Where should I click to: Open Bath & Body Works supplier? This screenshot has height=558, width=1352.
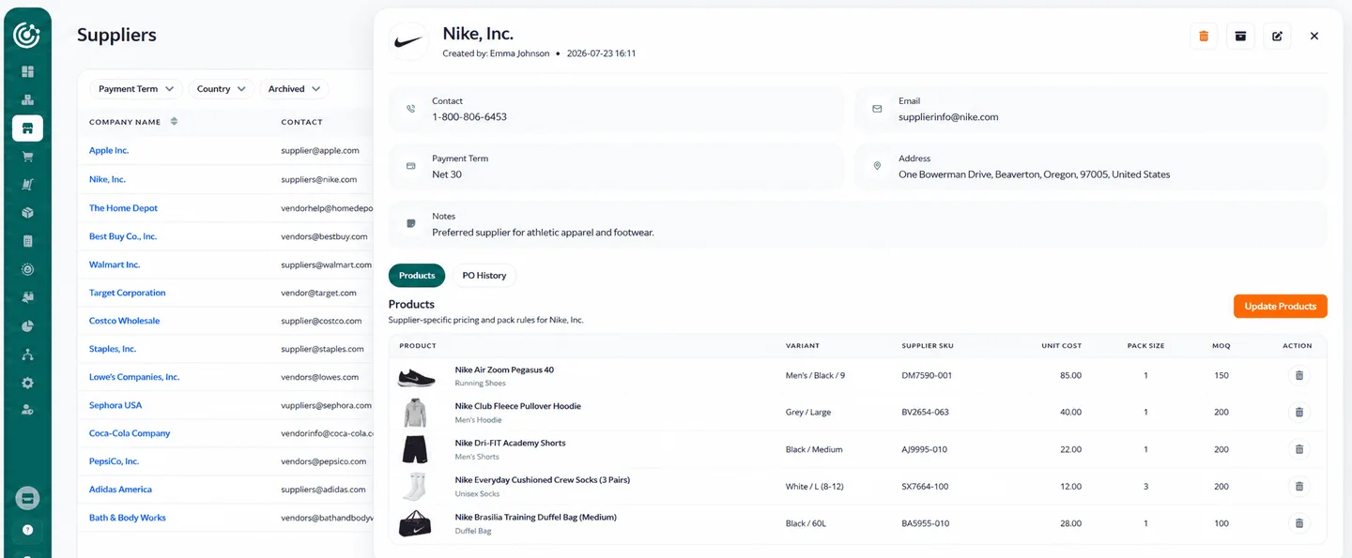click(x=128, y=518)
